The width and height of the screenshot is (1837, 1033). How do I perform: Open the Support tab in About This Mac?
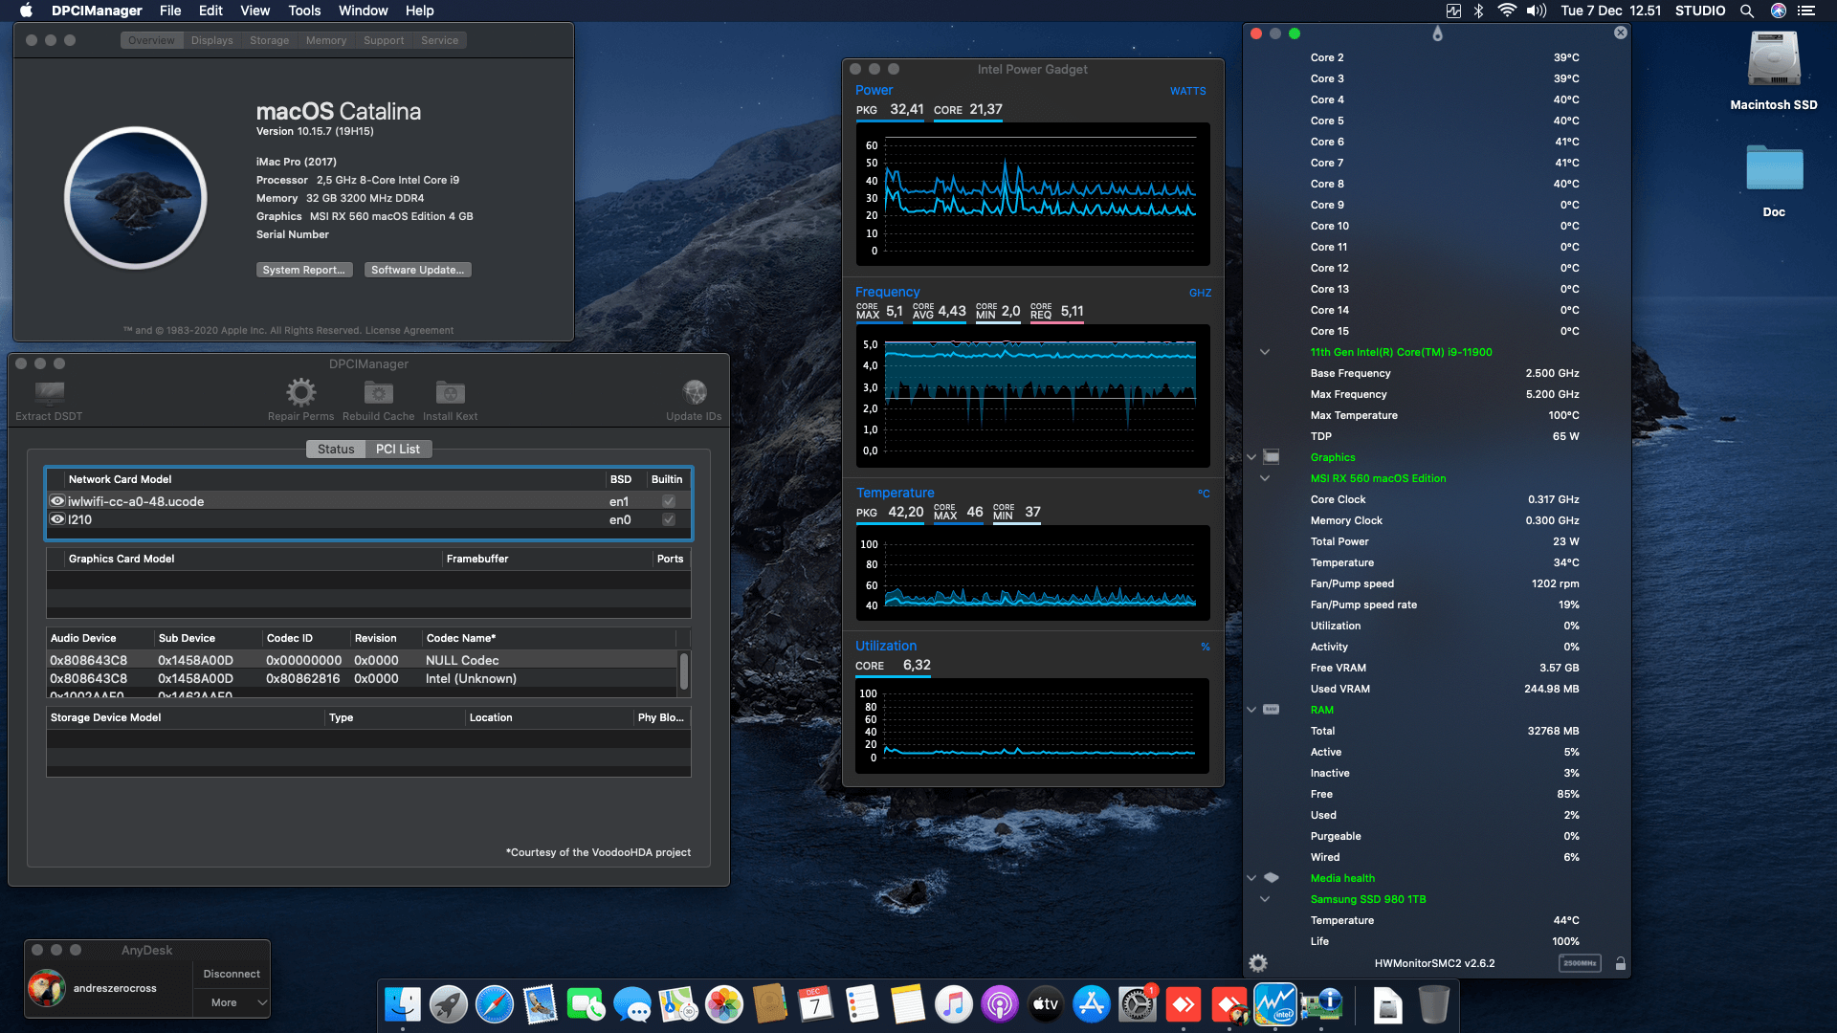(384, 40)
